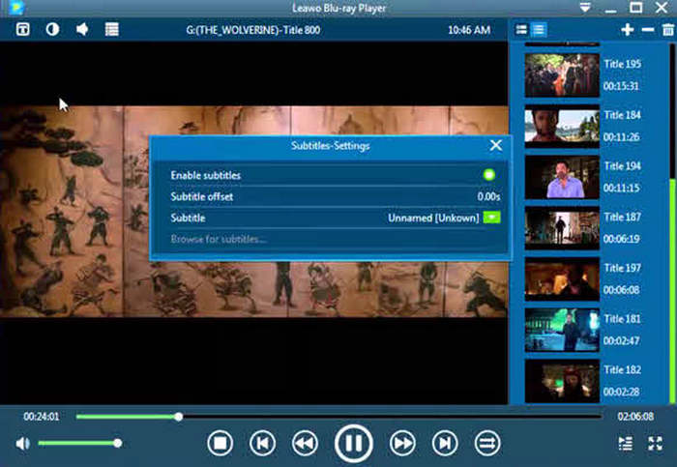The image size is (677, 467).
Task: Skip to previous title
Action: pos(262,443)
